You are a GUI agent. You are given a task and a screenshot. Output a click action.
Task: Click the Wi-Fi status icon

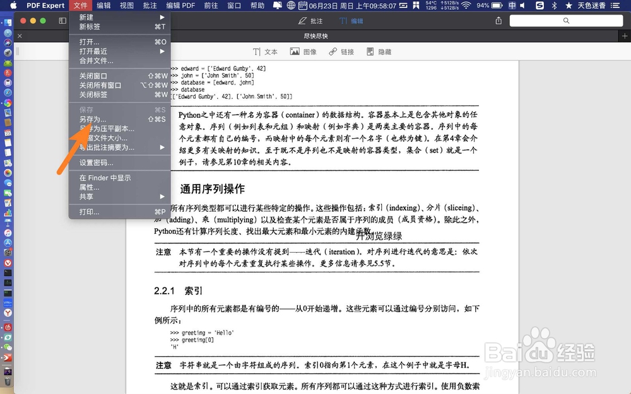466,5
